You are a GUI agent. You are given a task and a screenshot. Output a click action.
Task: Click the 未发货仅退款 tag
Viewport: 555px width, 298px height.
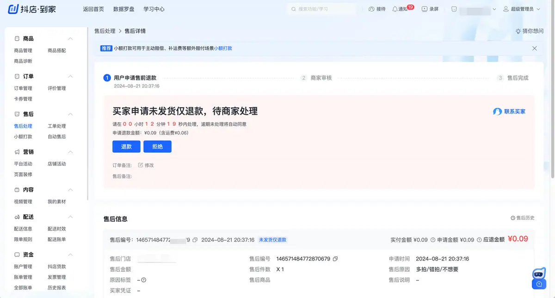pos(273,240)
